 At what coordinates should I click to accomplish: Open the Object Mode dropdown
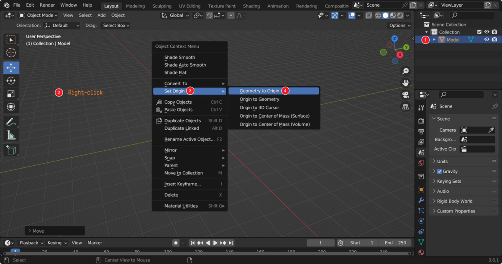click(38, 15)
